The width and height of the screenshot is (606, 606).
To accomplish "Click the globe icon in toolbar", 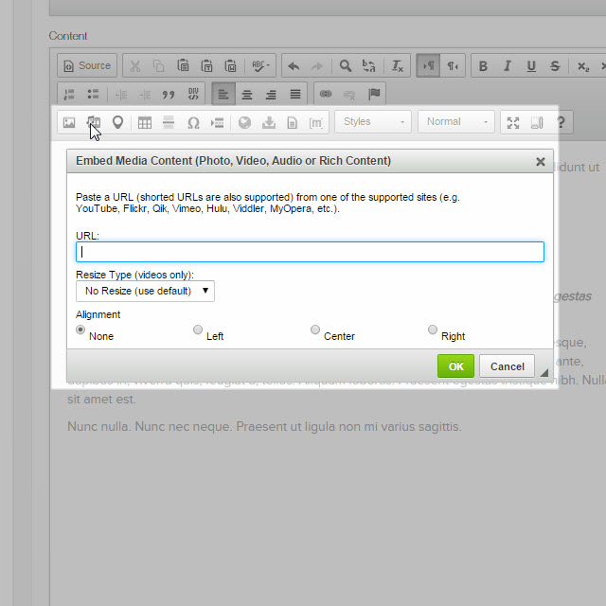I will pyautogui.click(x=244, y=122).
